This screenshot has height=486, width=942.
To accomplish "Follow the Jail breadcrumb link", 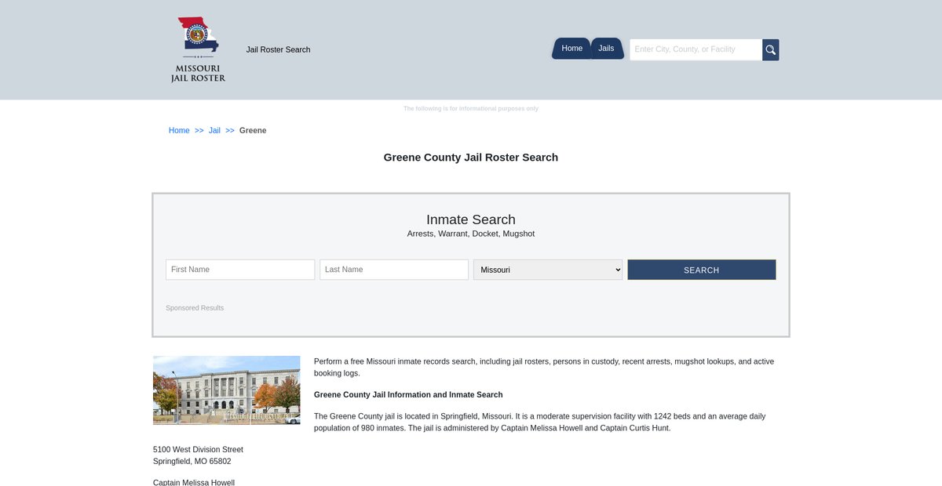I will click(214, 130).
